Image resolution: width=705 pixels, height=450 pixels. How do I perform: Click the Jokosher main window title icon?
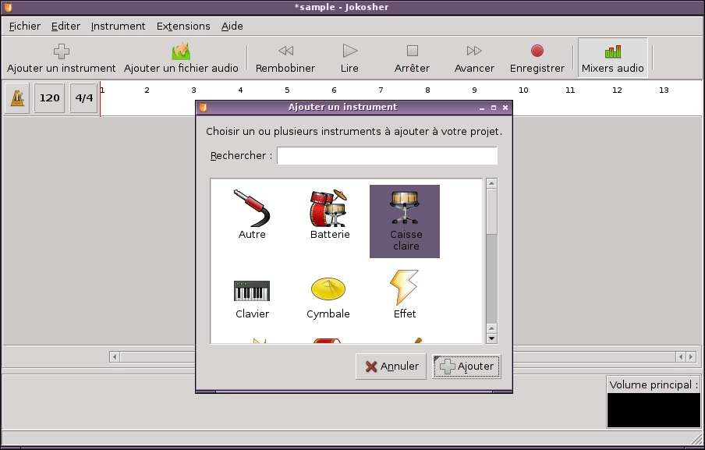point(8,7)
